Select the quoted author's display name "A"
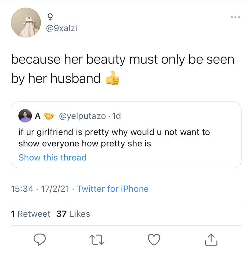Screen dimensions: 248x253 (x=37, y=116)
